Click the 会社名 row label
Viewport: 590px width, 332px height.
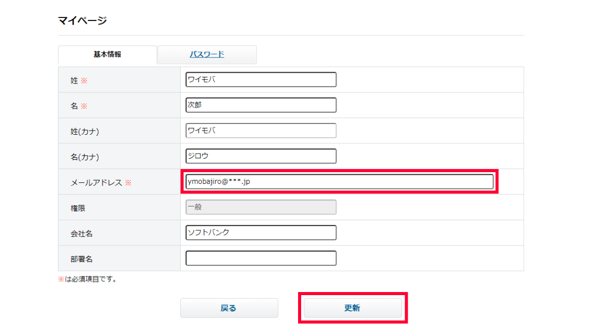82,234
